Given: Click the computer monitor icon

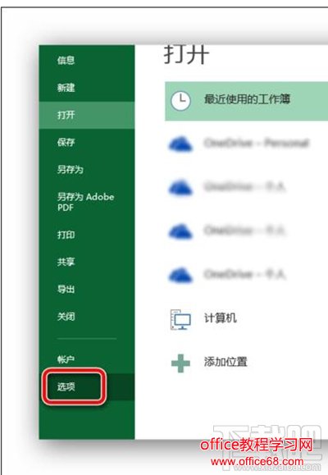Looking at the screenshot, I should pos(180,319).
